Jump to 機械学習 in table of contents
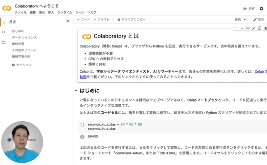Viewport: 267px width, 165px height. tap(18, 44)
